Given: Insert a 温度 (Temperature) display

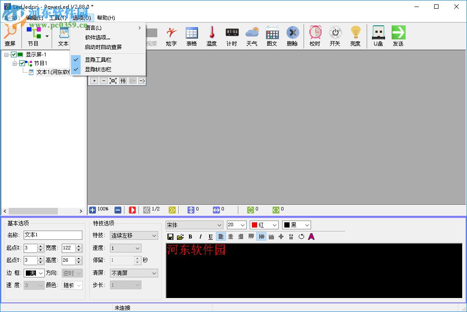Looking at the screenshot, I should (x=212, y=35).
